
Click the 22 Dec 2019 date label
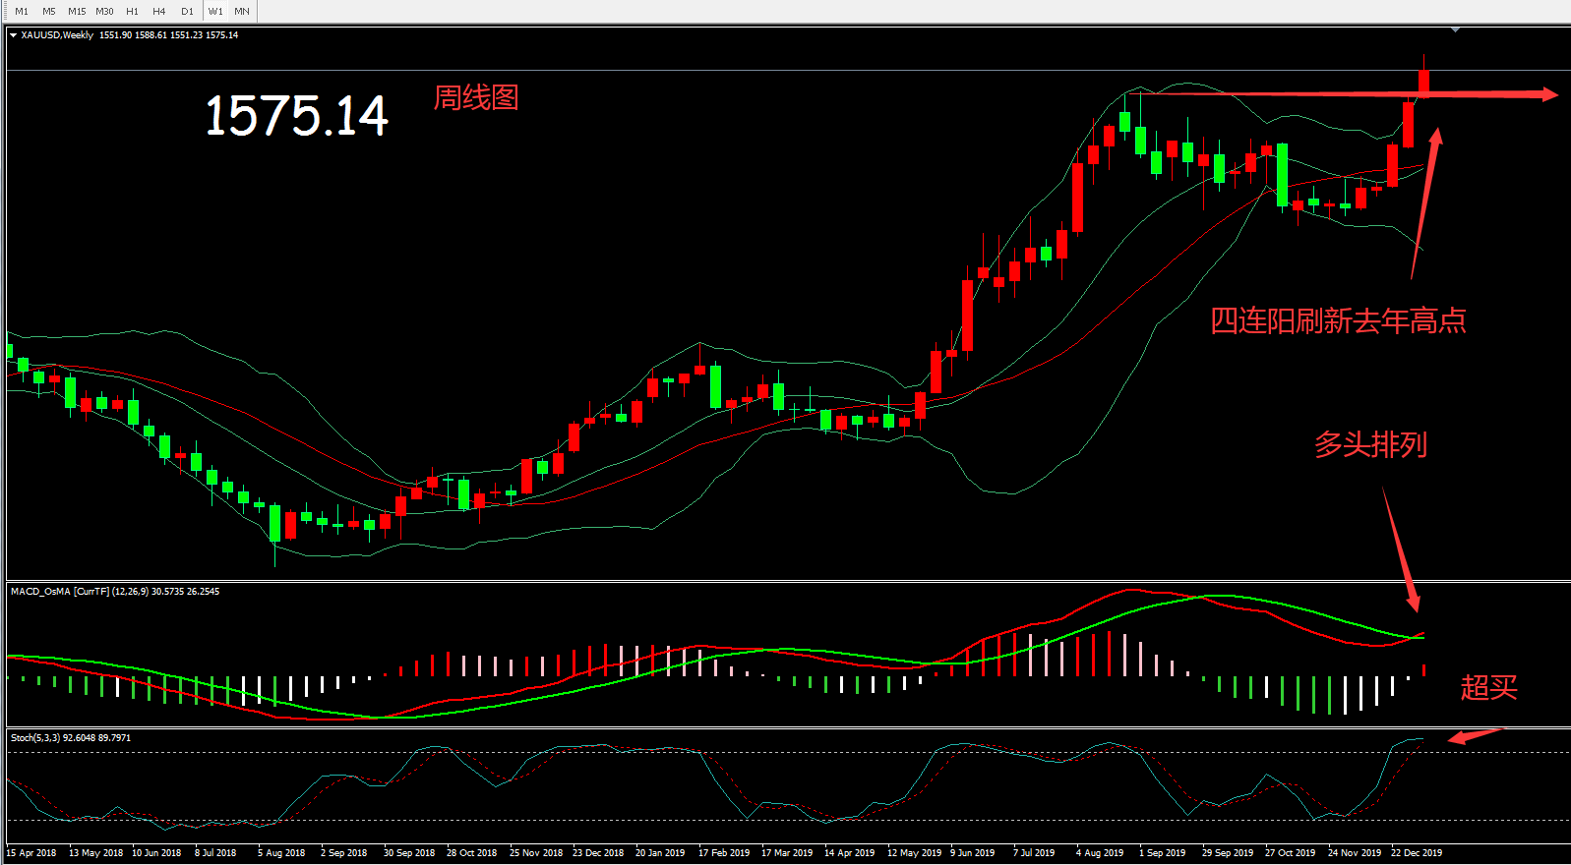coord(1417,853)
